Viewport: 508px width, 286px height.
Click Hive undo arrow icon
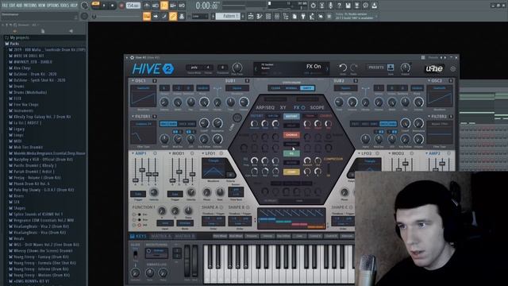coord(343,68)
